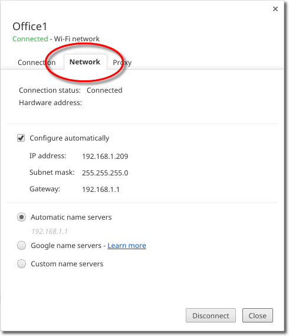Select the Network tab
This screenshot has height=336, width=289.
coord(85,62)
